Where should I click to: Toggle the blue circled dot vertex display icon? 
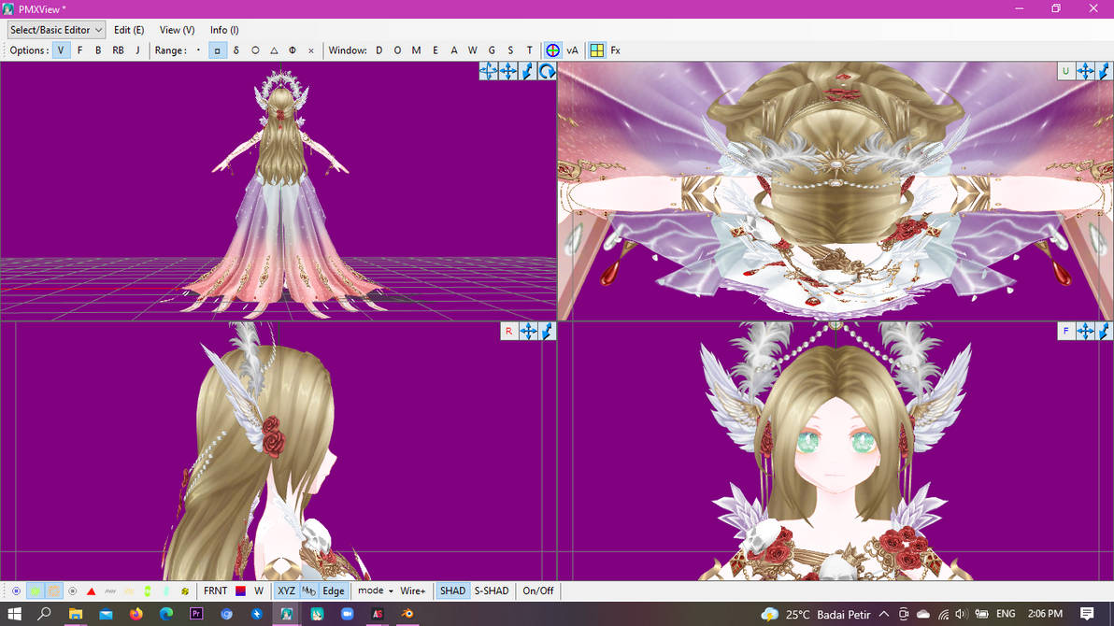point(16,591)
